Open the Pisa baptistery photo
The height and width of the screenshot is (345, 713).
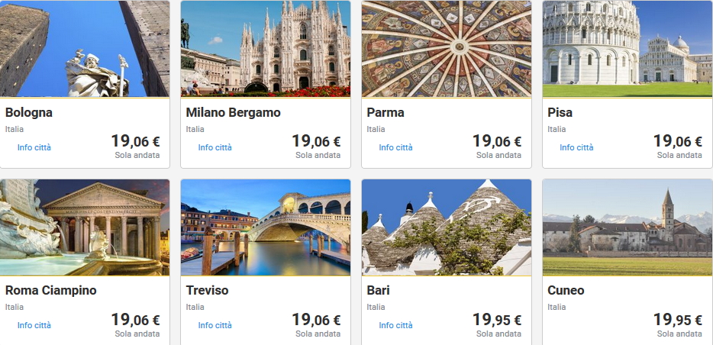click(x=628, y=49)
